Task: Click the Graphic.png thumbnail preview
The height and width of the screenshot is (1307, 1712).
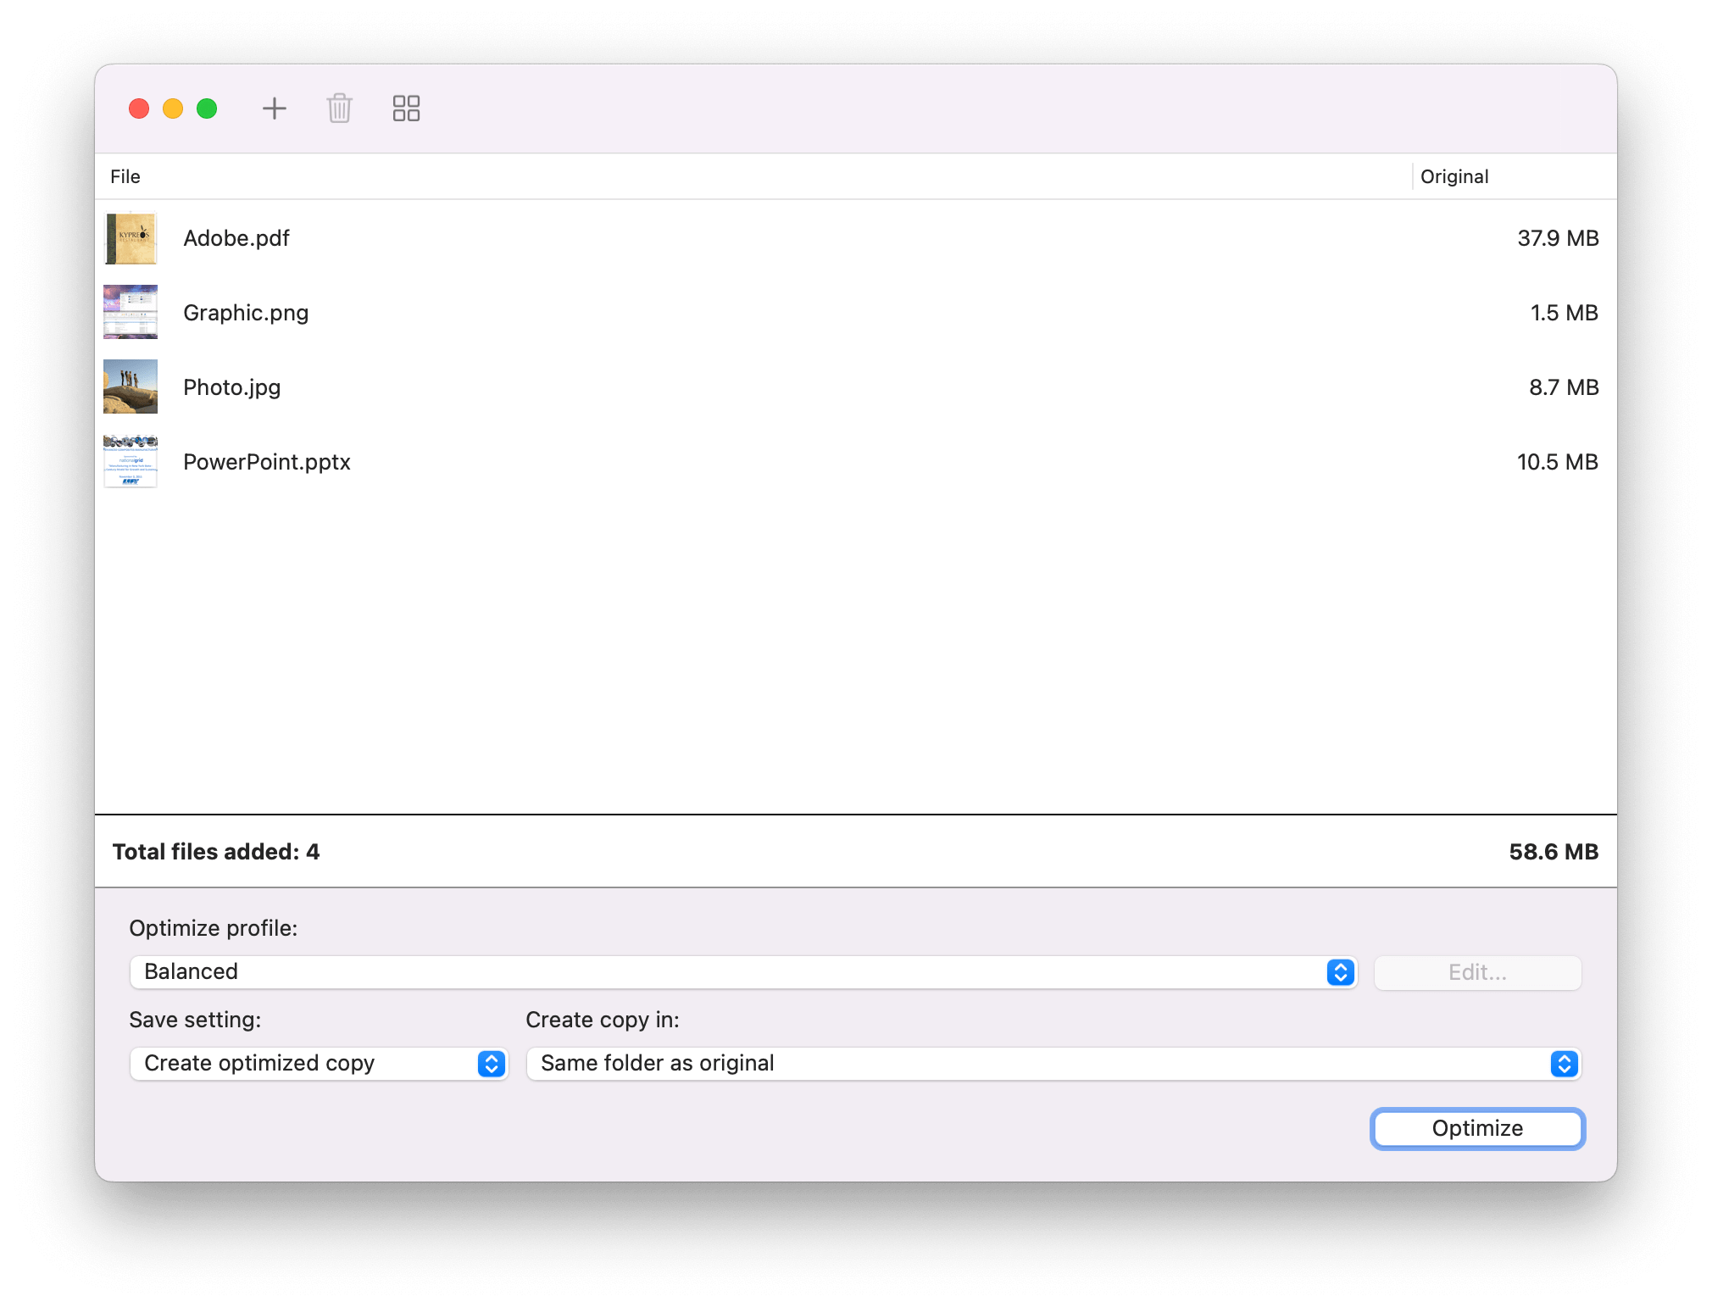Action: pyautogui.click(x=130, y=312)
